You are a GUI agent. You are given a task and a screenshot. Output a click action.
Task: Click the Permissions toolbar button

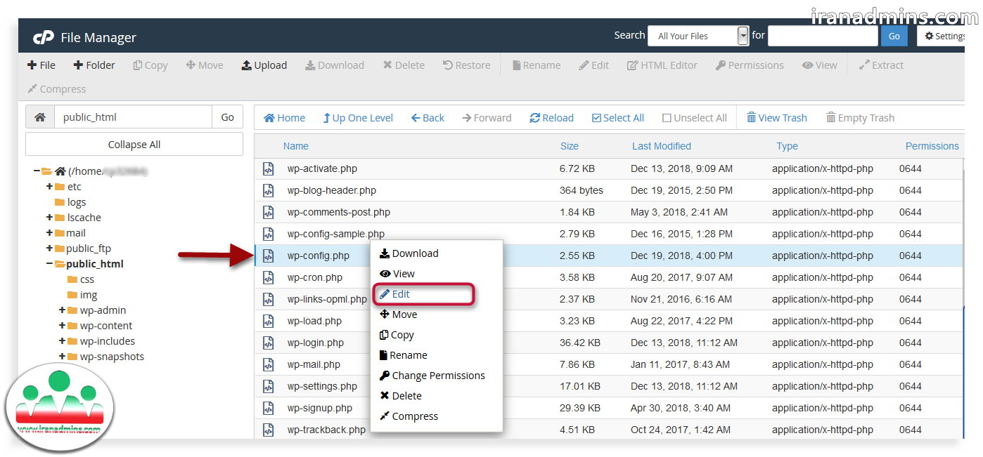[x=750, y=65]
